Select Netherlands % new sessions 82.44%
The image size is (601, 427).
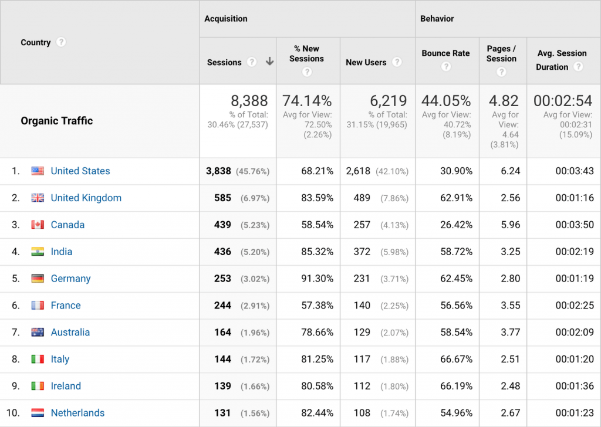pyautogui.click(x=317, y=413)
